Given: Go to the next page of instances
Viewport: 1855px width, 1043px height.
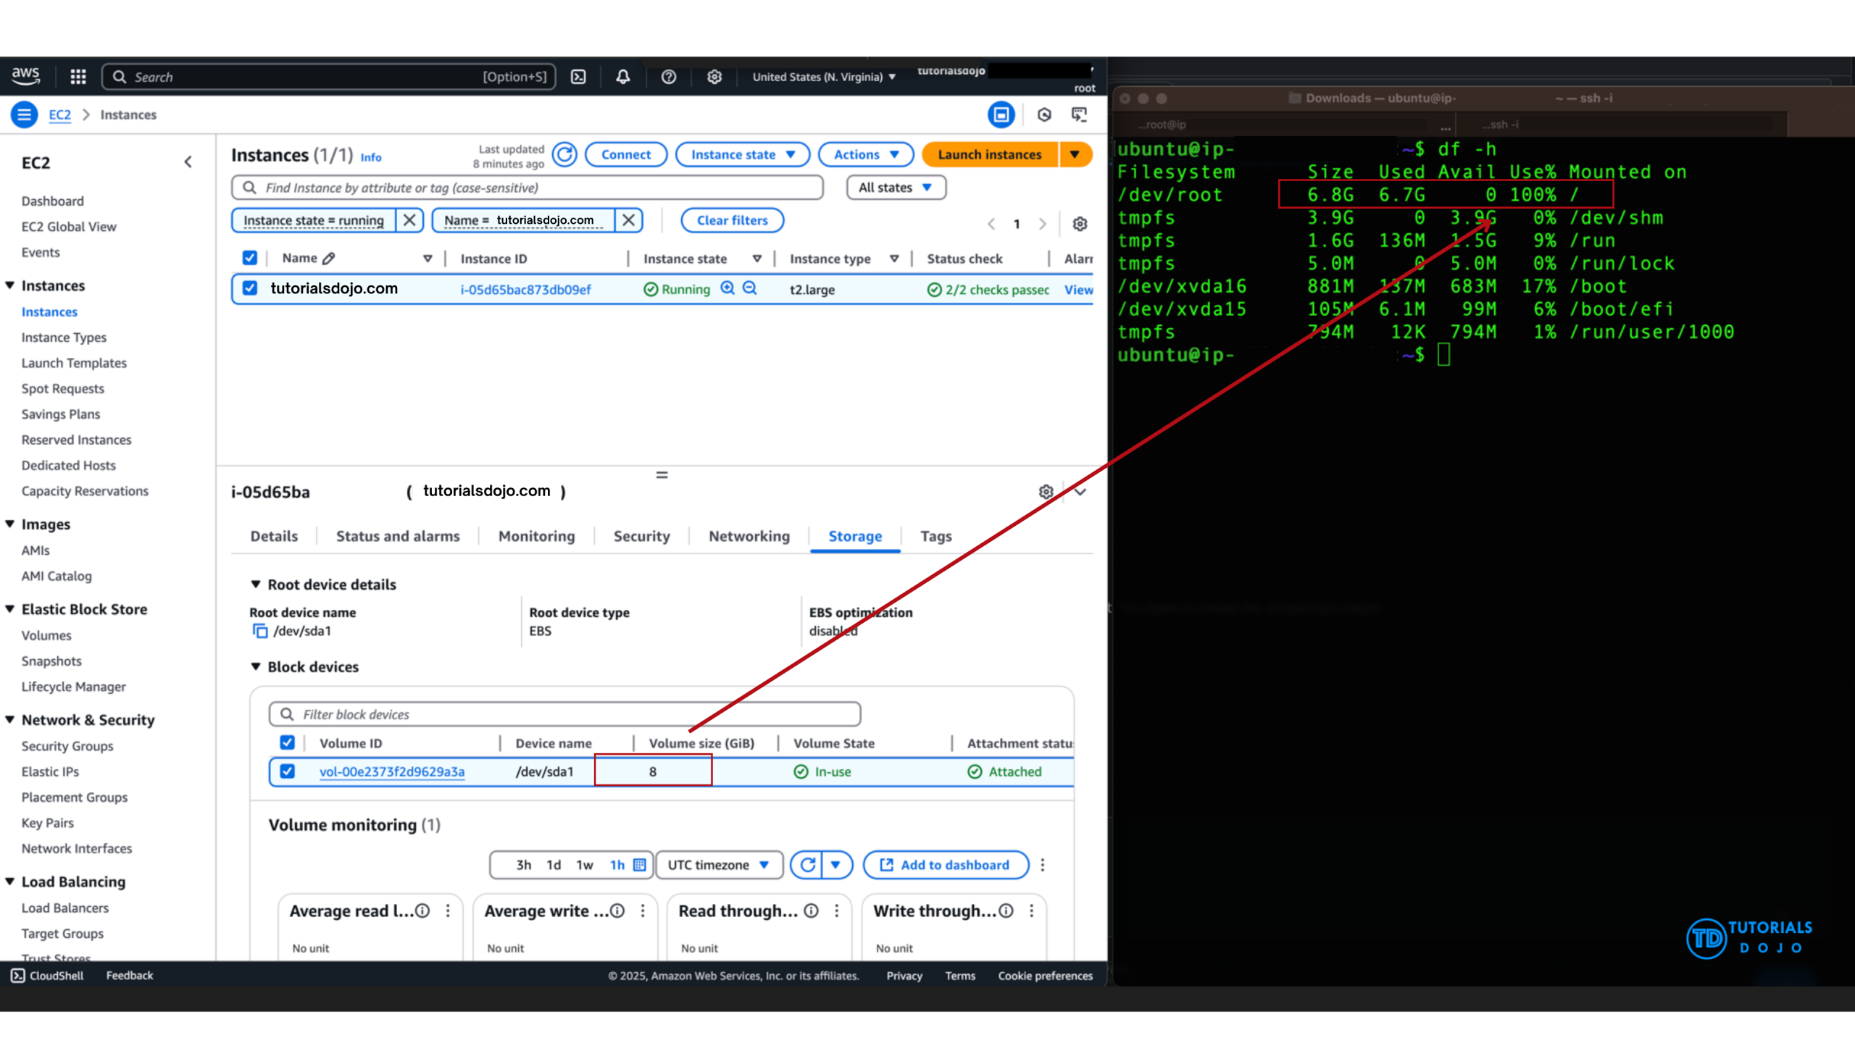Looking at the screenshot, I should [x=1042, y=224].
